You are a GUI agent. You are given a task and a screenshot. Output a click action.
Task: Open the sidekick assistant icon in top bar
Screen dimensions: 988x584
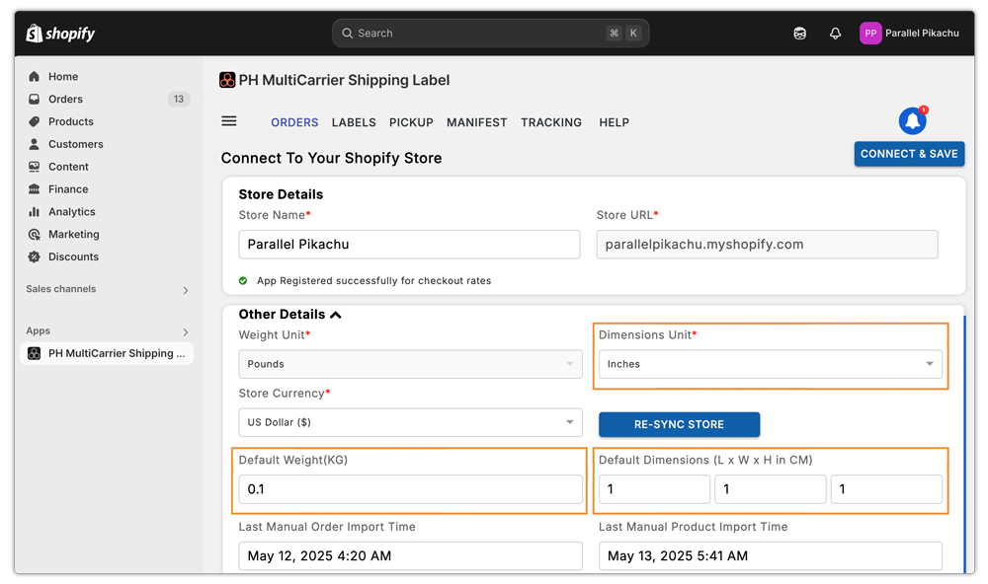point(799,34)
